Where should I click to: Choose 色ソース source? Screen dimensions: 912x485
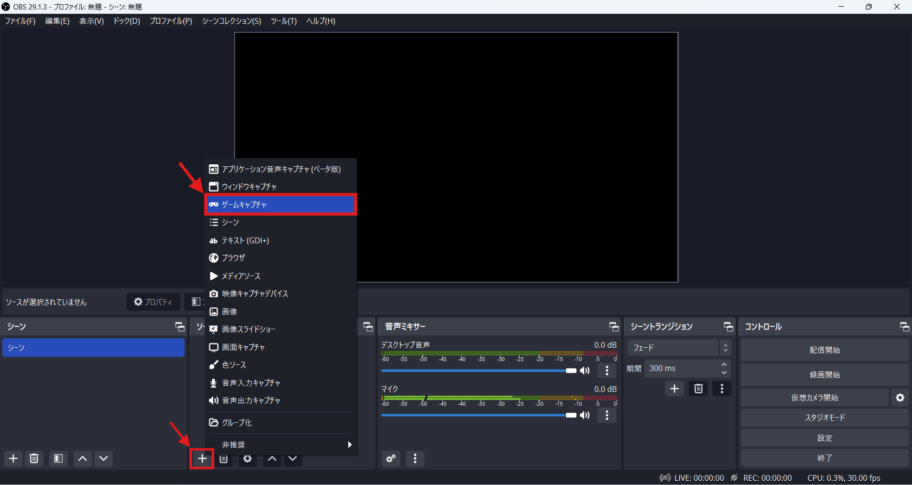(x=281, y=365)
